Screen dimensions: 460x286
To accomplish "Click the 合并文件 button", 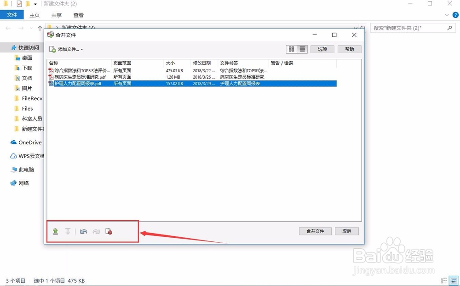I will point(315,231).
